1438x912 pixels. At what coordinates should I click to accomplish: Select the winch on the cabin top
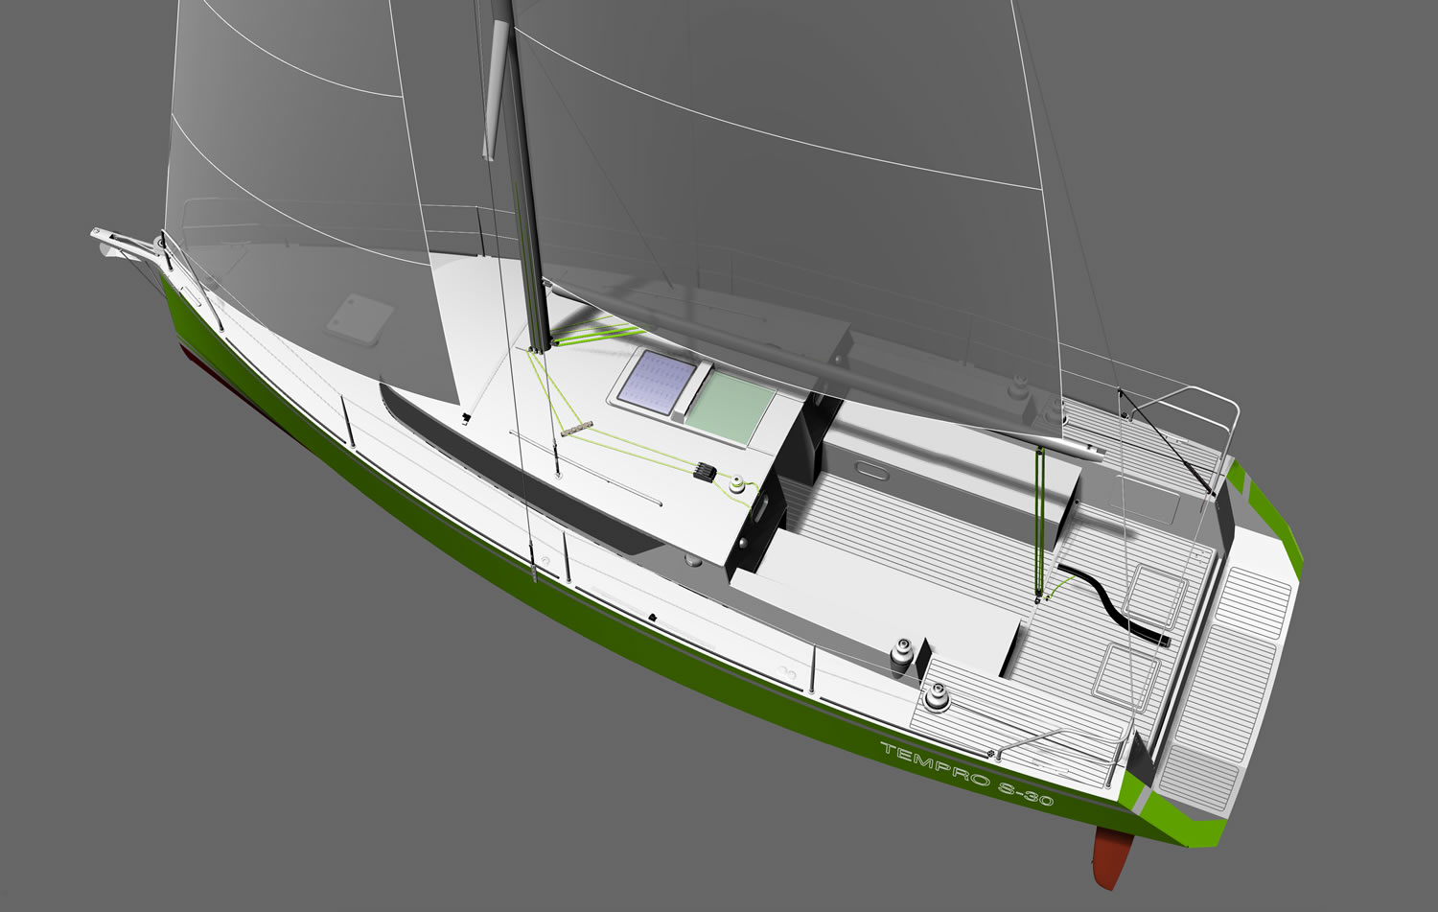[736, 484]
